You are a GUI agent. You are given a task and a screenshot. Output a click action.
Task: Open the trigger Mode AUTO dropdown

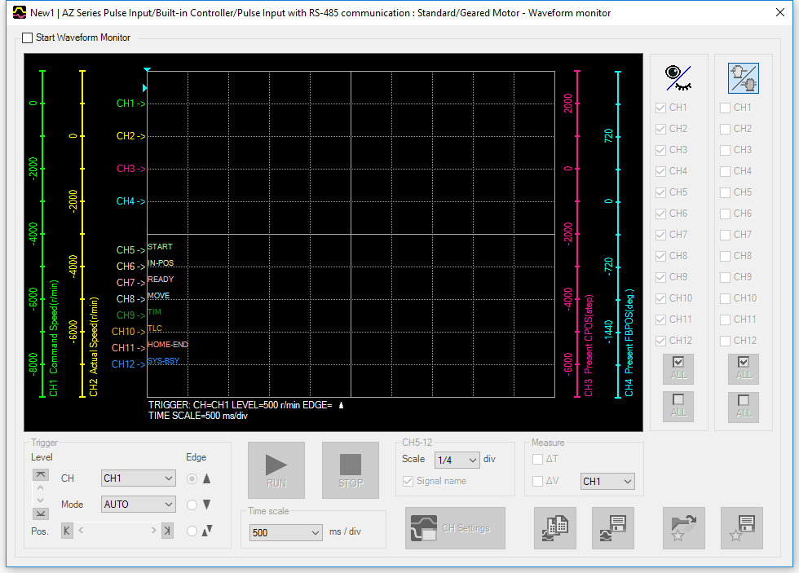(138, 504)
